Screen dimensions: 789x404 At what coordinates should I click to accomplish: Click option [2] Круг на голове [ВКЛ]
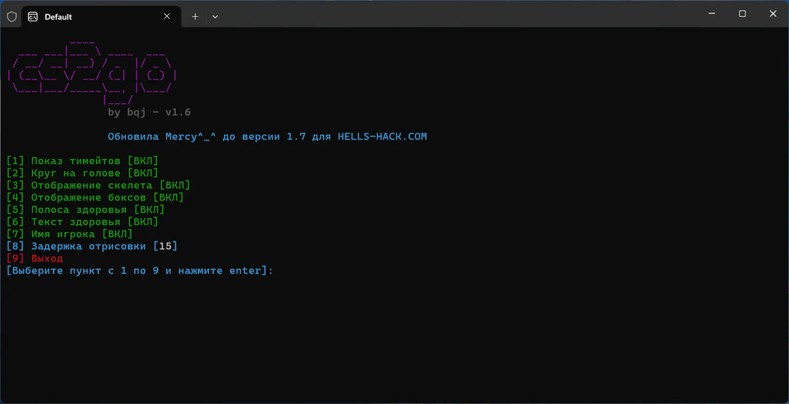82,173
